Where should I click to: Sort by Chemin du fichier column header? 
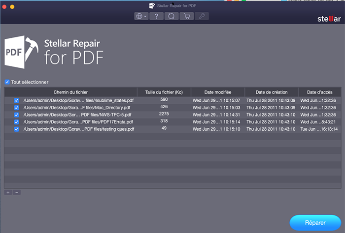71,92
